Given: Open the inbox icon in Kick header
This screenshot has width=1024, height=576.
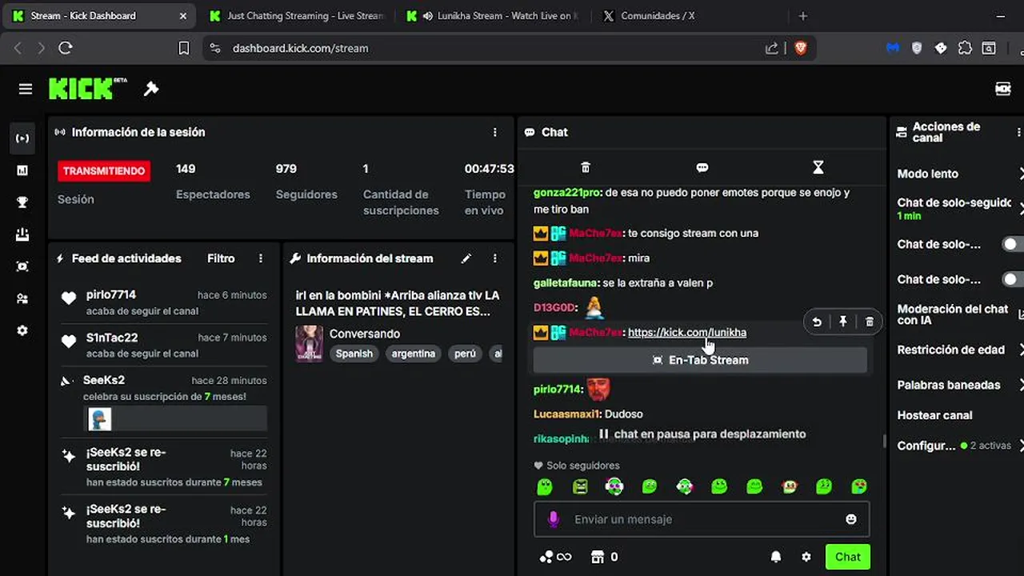Looking at the screenshot, I should pyautogui.click(x=1002, y=89).
